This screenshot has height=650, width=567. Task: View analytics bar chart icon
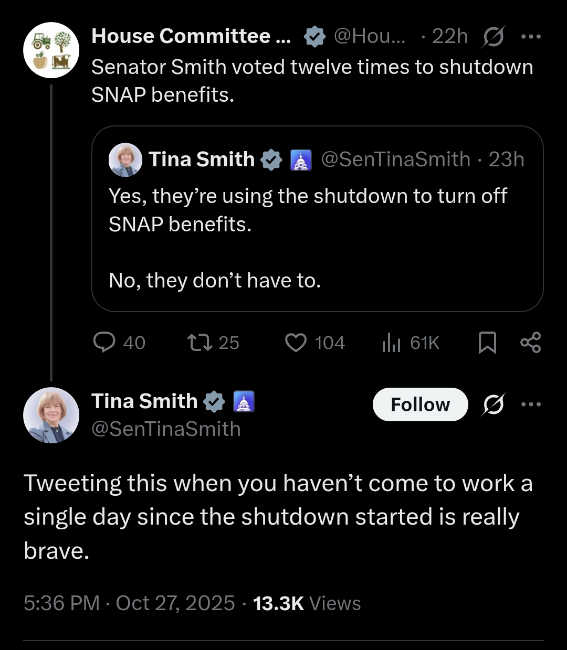391,343
